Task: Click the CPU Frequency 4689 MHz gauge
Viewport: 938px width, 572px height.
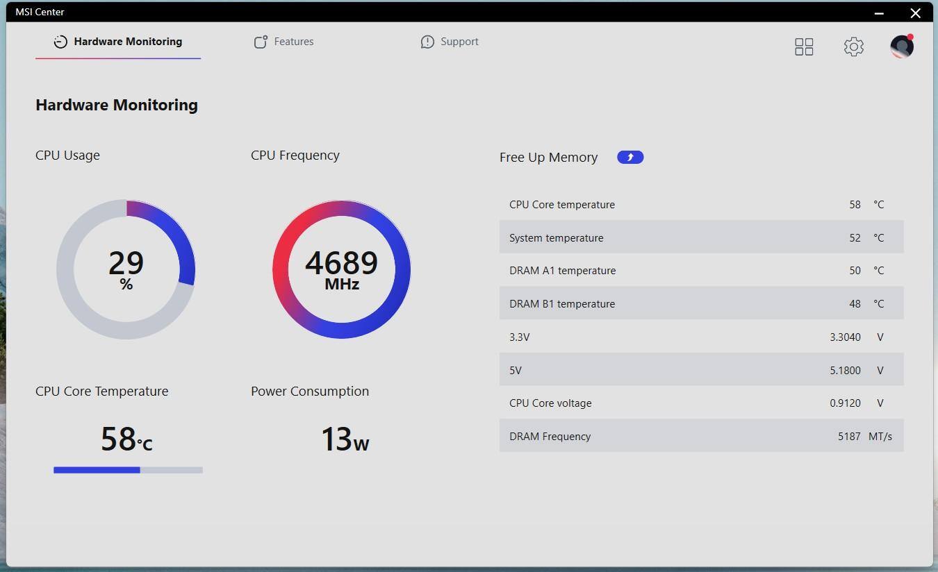Action: tap(341, 269)
